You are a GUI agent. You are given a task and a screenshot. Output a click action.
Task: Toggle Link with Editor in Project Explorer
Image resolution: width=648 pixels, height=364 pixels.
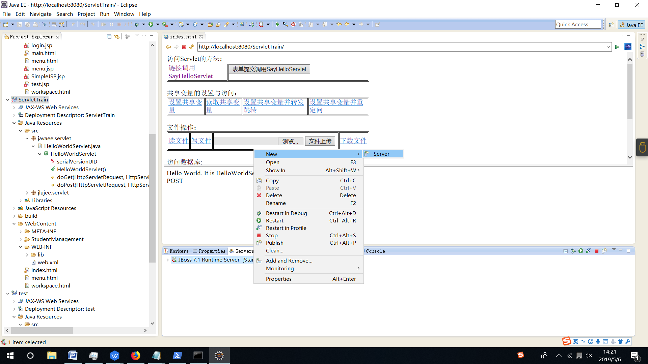pyautogui.click(x=117, y=36)
